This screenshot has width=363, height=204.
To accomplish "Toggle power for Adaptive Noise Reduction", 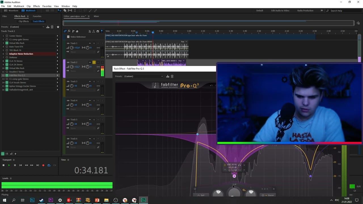I will pos(7,54).
